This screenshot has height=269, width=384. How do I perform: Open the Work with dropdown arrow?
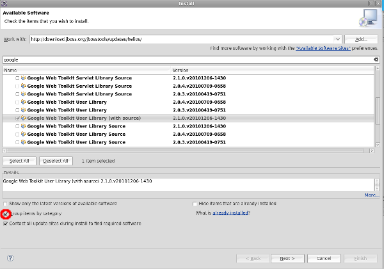tap(337, 39)
